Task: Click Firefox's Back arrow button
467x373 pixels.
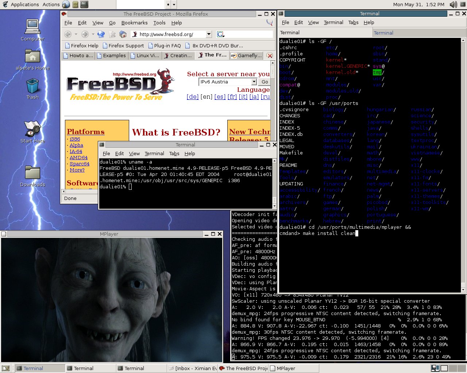Action: click(x=68, y=34)
